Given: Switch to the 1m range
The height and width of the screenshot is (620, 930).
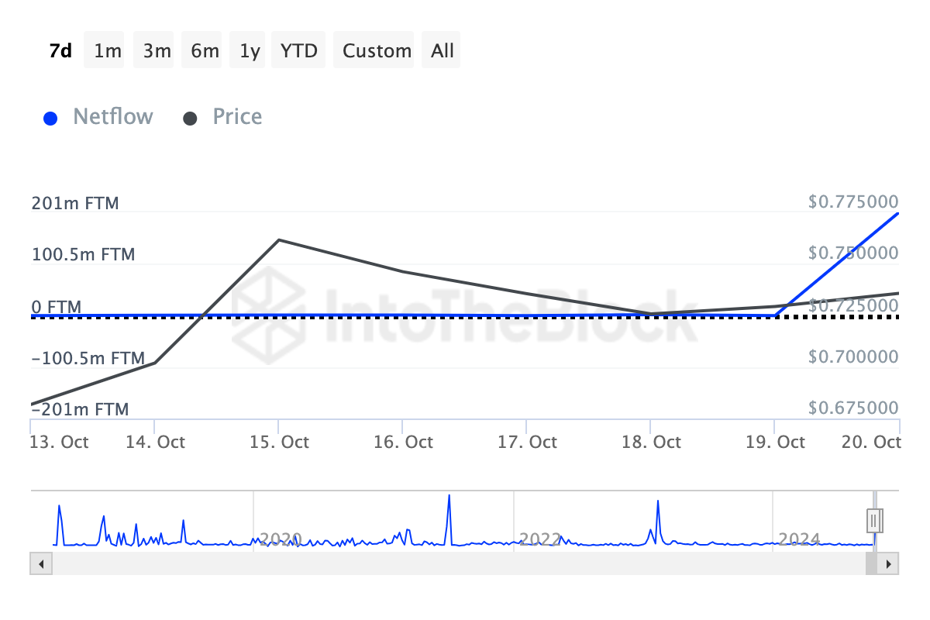Looking at the screenshot, I should point(107,51).
